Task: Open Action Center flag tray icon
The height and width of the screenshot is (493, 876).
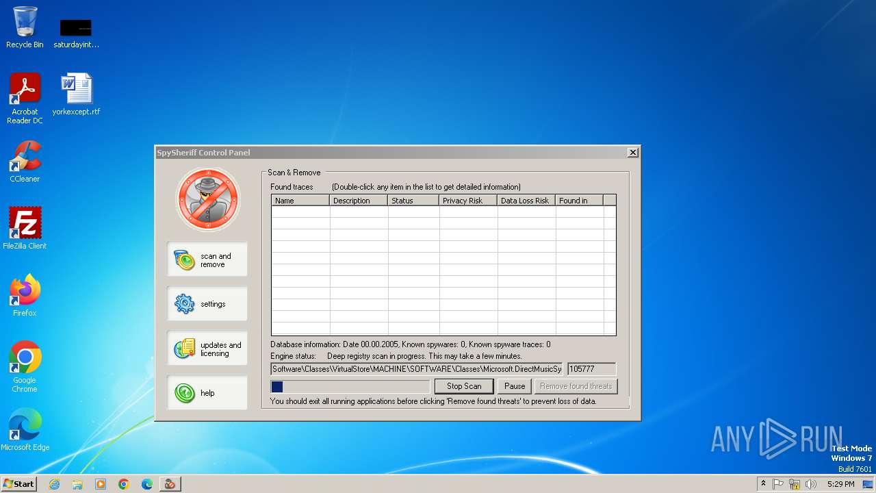Action: [x=778, y=484]
